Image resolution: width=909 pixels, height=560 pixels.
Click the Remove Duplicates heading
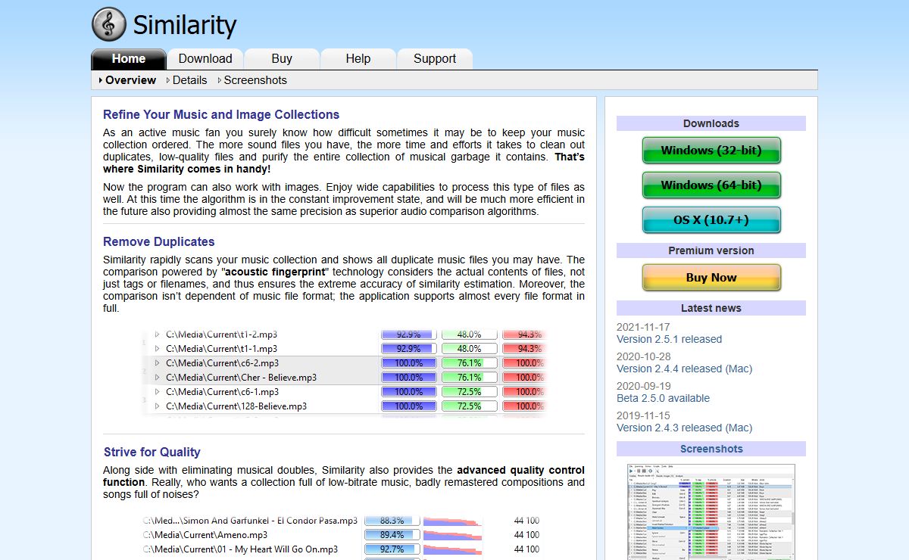159,242
